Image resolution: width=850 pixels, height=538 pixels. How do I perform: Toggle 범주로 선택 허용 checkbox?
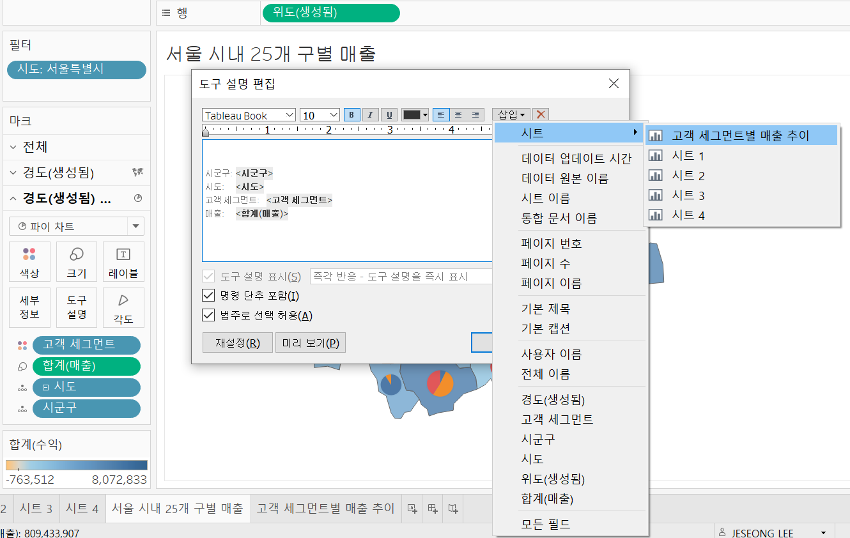pyautogui.click(x=208, y=315)
